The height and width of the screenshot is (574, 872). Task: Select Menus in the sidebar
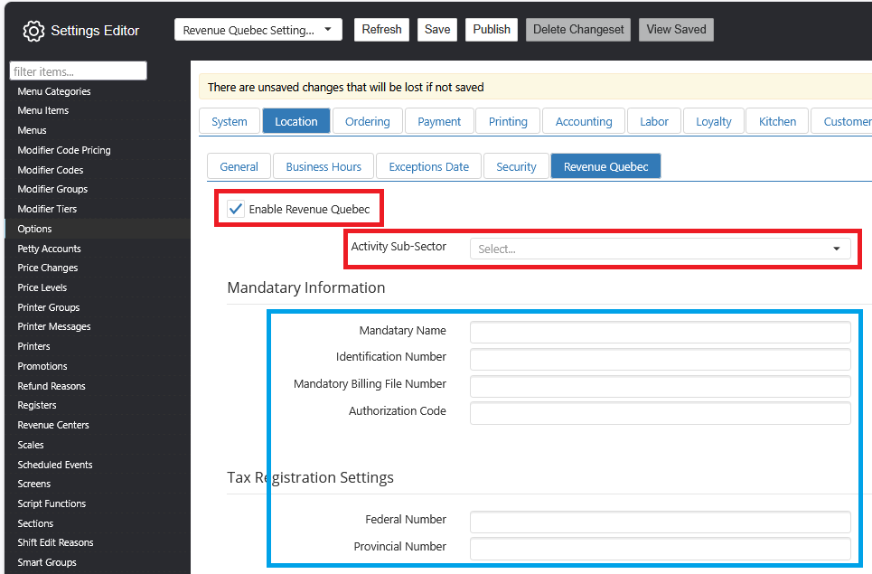(x=32, y=130)
